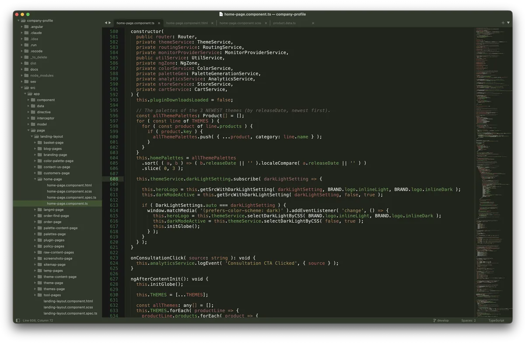525x344 pixels.
Task: Expand the themes-page folder
Action: 35,289
